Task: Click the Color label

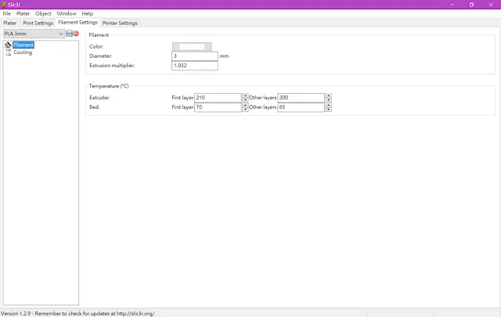Action: 96,47
